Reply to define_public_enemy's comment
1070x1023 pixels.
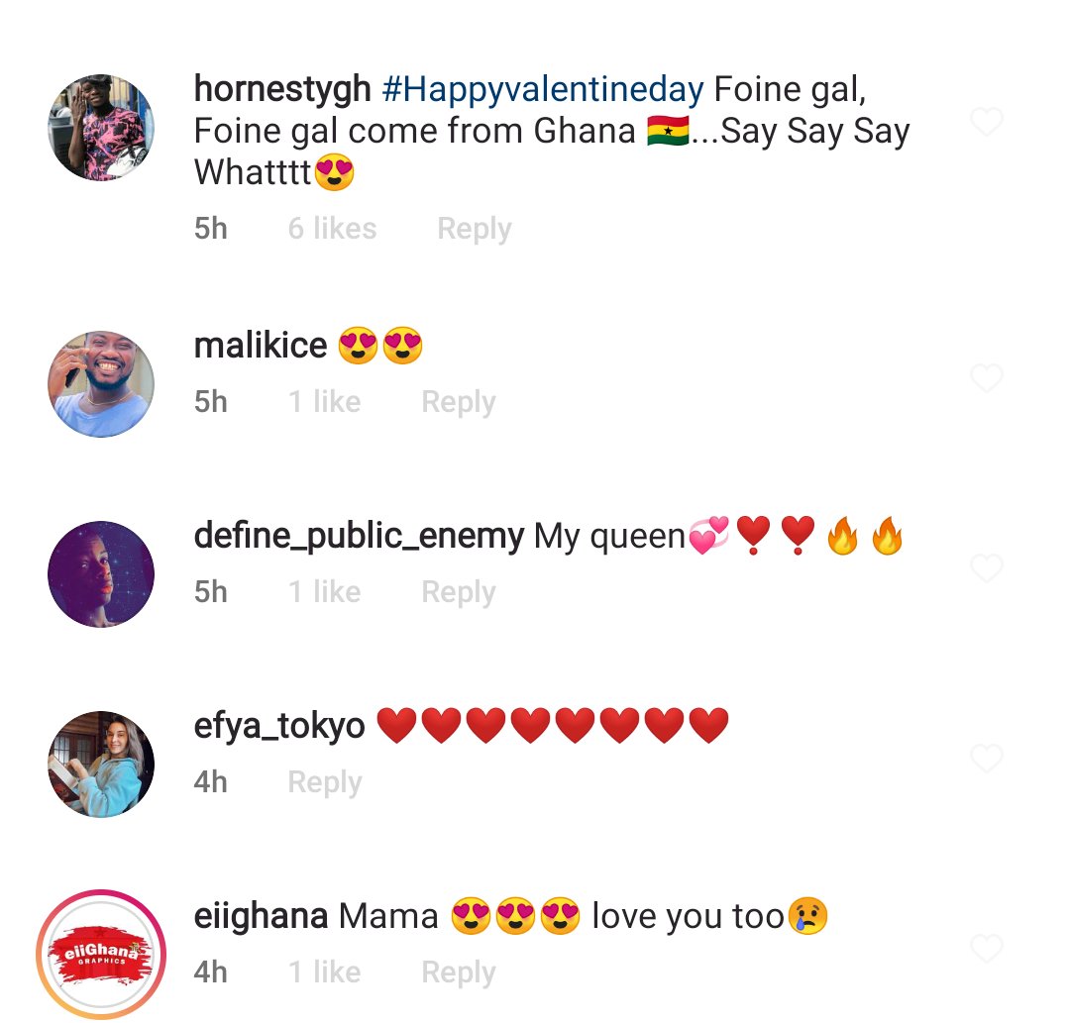pos(459,592)
